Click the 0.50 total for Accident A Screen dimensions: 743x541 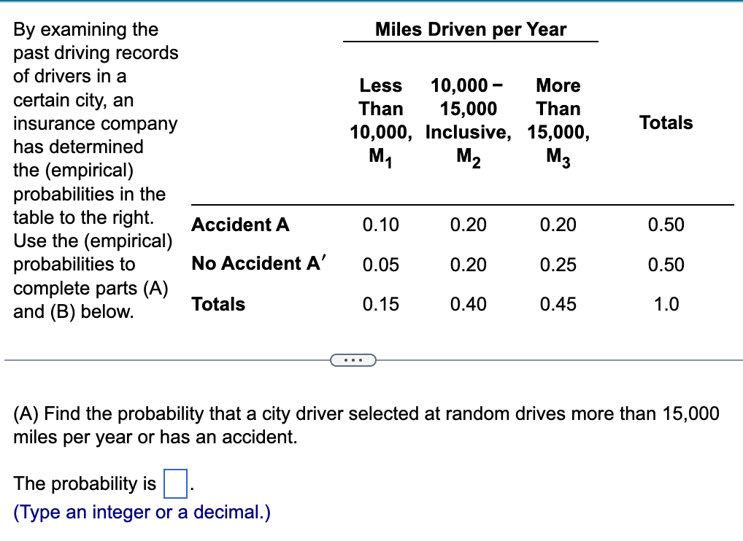(666, 225)
